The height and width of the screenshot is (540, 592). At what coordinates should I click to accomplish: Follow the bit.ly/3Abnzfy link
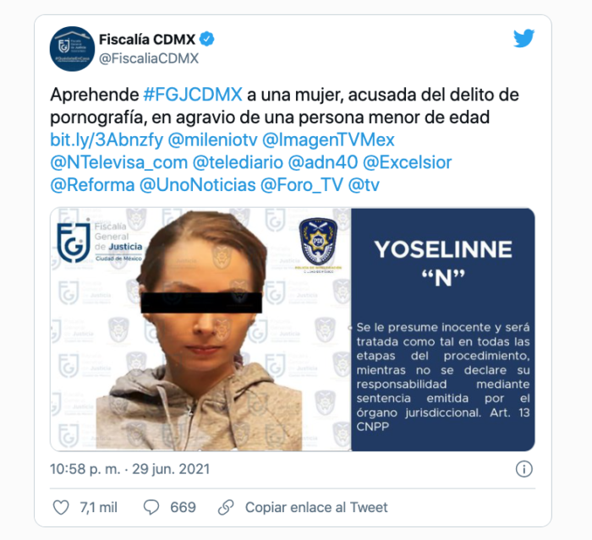click(x=107, y=140)
